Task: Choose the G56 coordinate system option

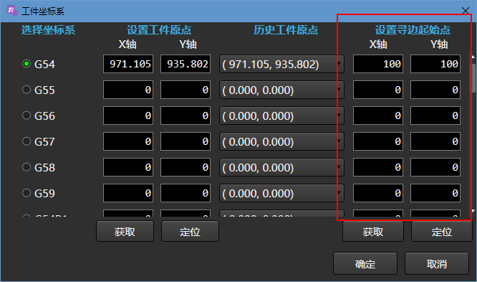Action: point(26,116)
